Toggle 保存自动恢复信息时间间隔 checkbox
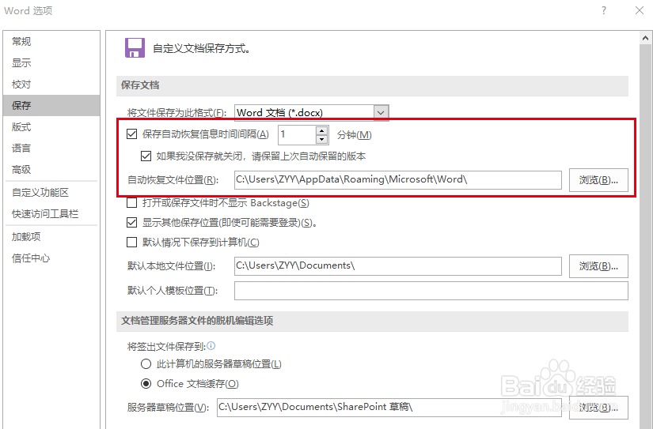The height and width of the screenshot is (429, 653). [131, 134]
